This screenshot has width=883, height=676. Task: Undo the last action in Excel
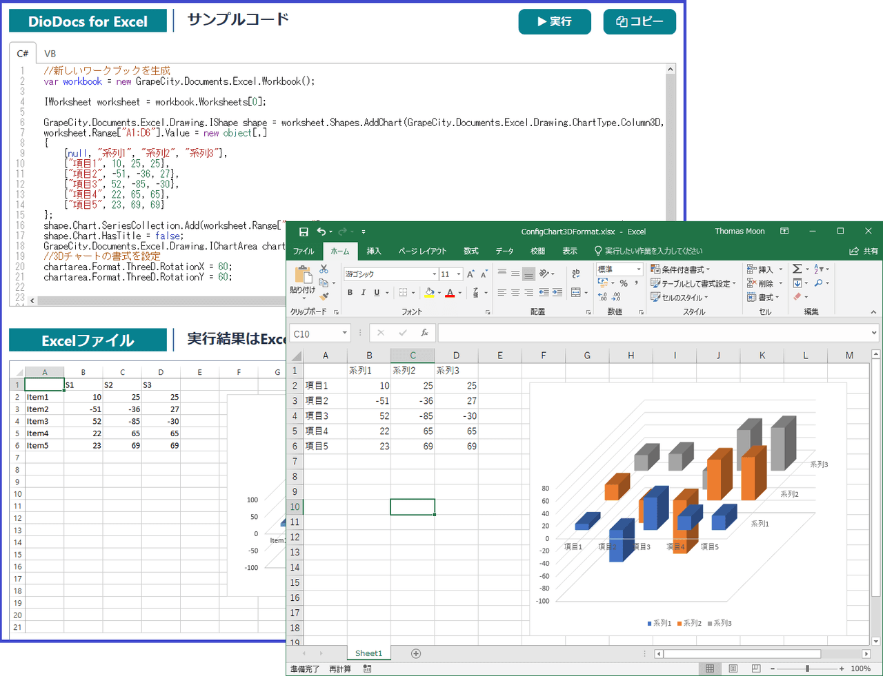pyautogui.click(x=321, y=232)
